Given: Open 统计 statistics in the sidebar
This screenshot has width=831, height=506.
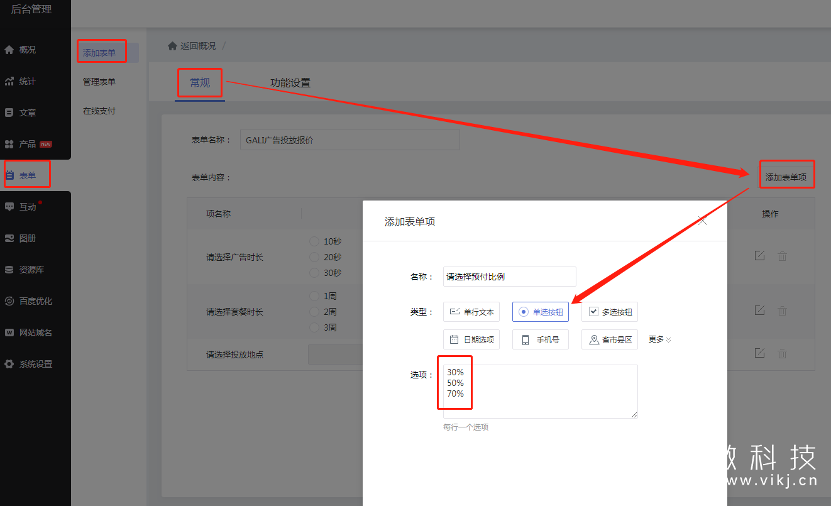Looking at the screenshot, I should (27, 81).
